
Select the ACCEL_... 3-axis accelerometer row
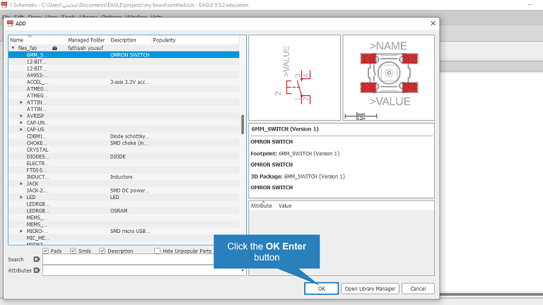124,82
